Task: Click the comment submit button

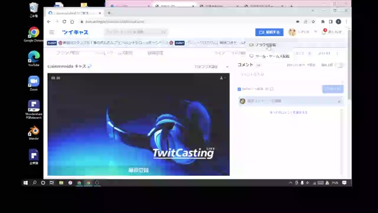Action: [333, 89]
